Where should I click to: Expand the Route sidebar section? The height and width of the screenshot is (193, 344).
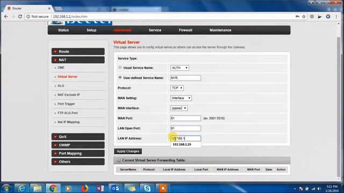coord(78,51)
